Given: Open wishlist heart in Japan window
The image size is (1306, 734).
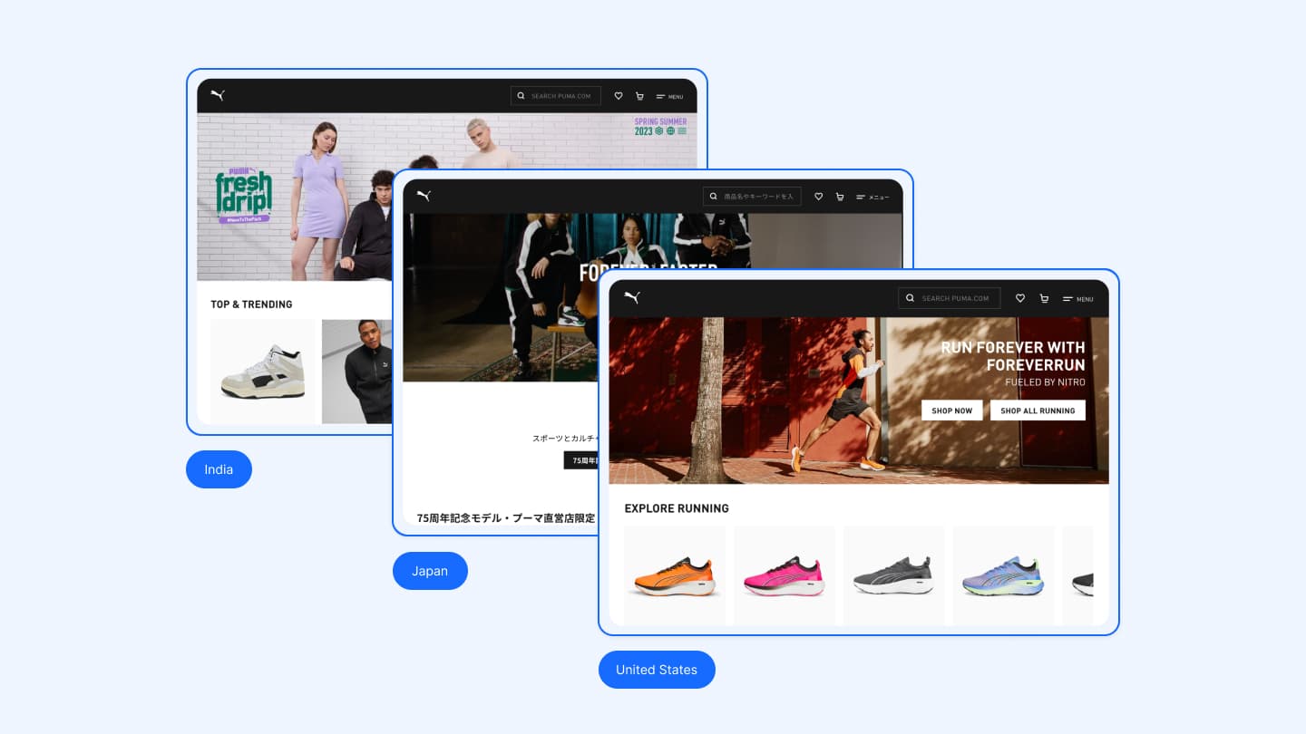Looking at the screenshot, I should pyautogui.click(x=818, y=196).
